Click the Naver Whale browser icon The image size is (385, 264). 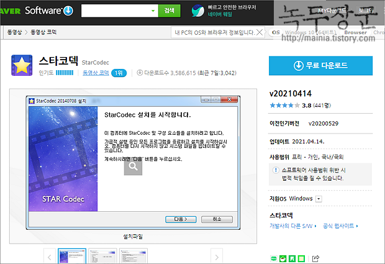197,11
